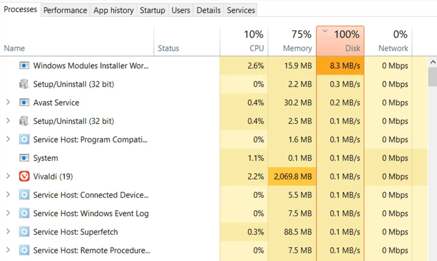Expand the Vivaldi (19) process group
The width and height of the screenshot is (437, 261).
tap(8, 177)
